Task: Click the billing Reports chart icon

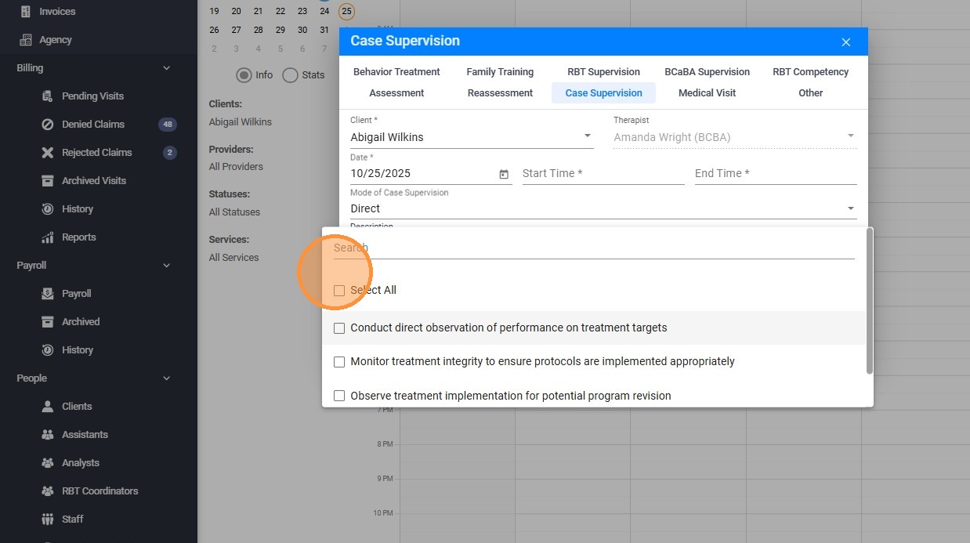Action: tap(48, 237)
